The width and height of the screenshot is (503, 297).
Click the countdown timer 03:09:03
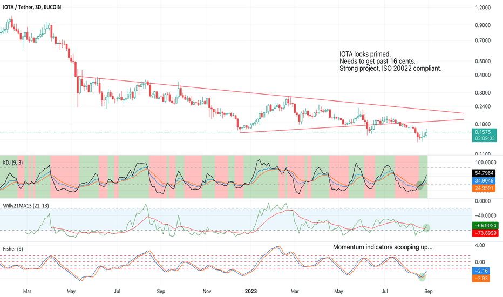485,138
